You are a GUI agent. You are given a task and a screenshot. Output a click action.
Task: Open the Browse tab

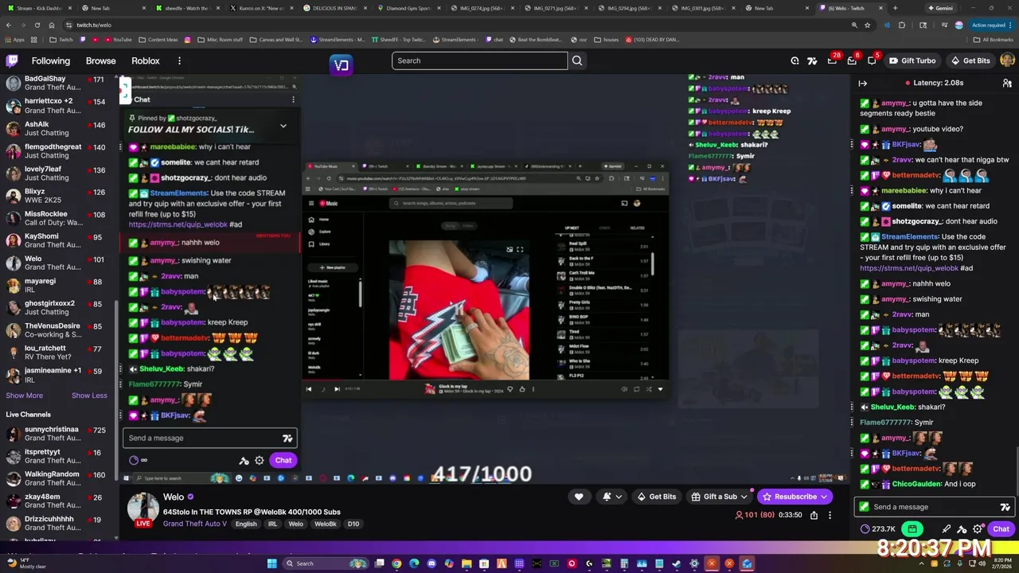coord(100,60)
